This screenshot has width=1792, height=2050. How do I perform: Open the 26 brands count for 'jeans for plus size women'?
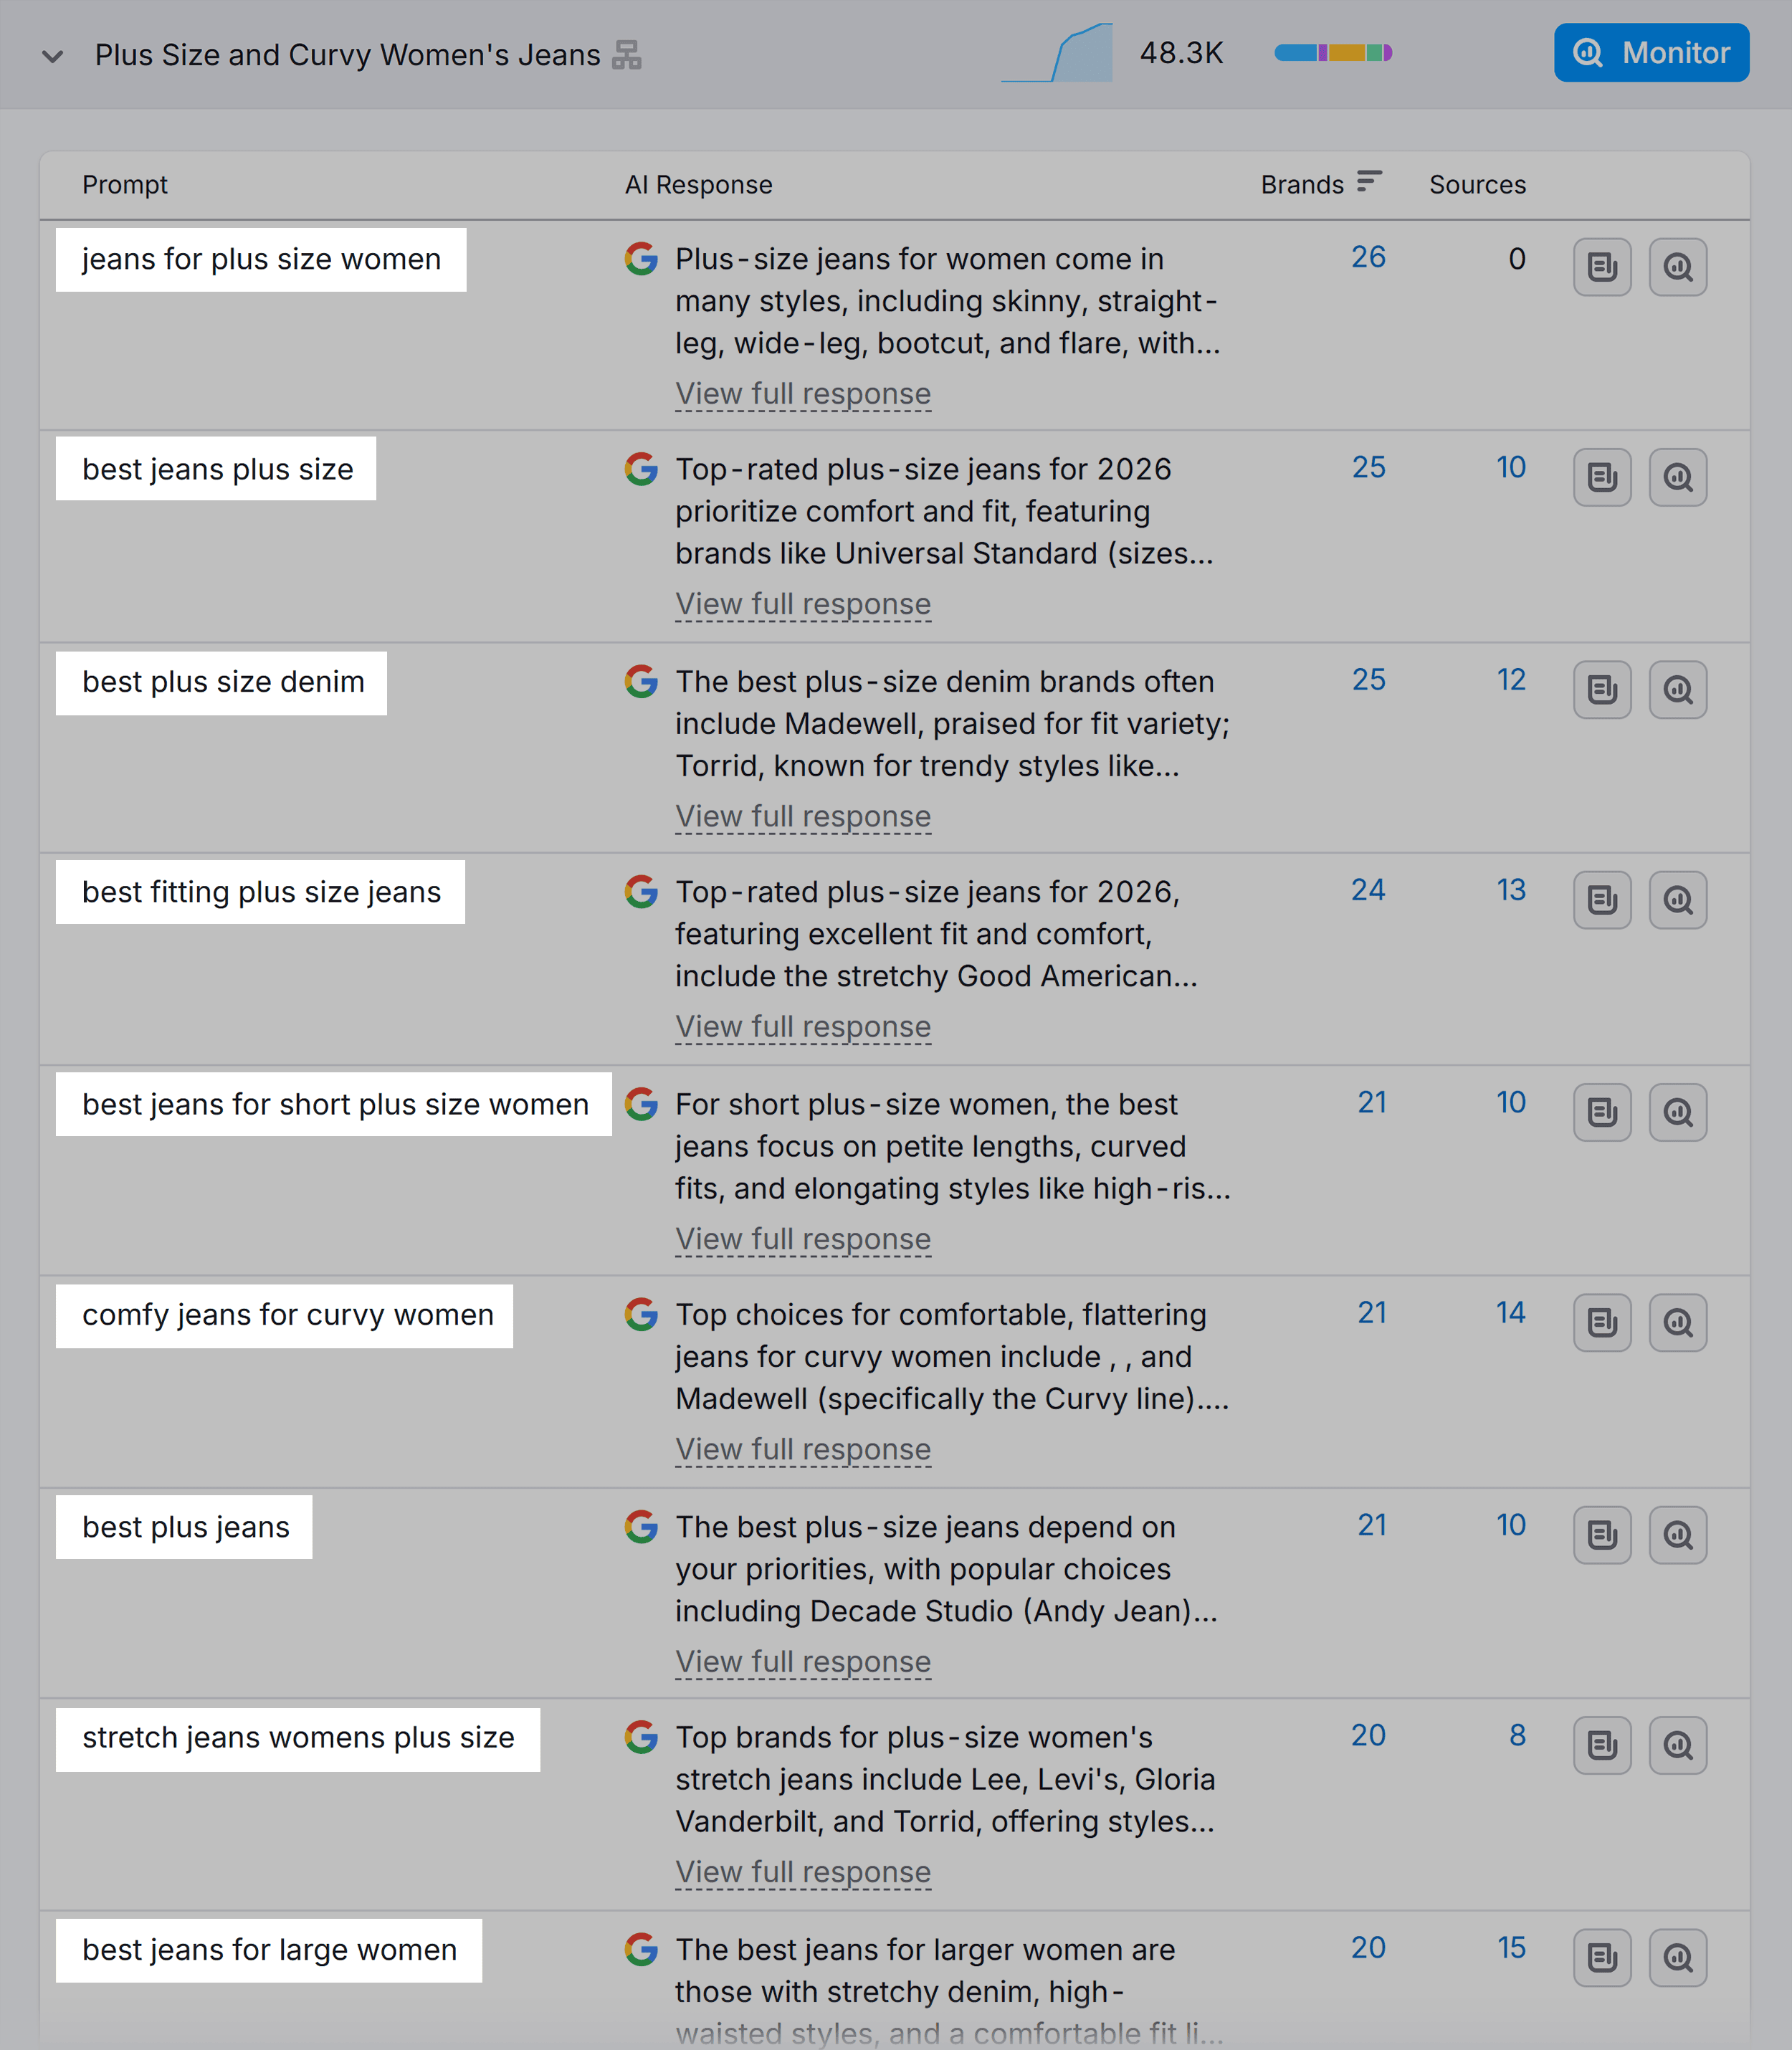[1368, 258]
